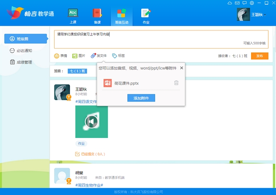Go to 作业 homework module
276x195 pixels.
coord(146,16)
